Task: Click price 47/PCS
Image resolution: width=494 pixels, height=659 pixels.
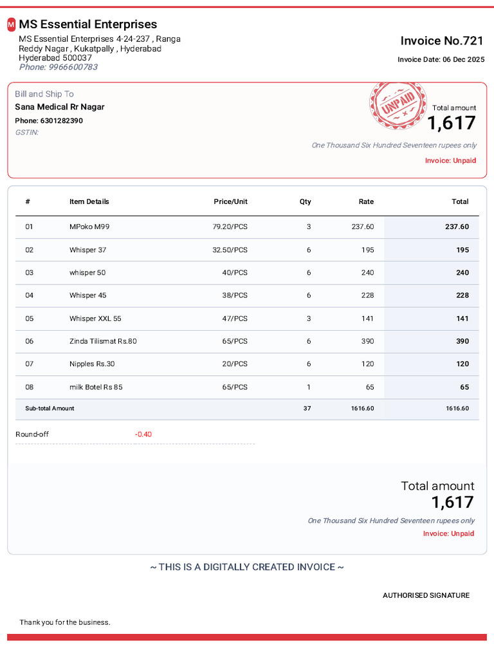Action: (x=235, y=319)
